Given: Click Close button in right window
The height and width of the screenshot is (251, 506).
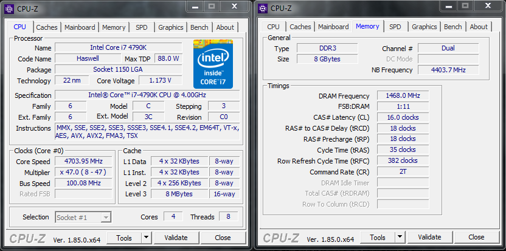Looking at the screenshot, I should pyautogui.click(x=476, y=237).
